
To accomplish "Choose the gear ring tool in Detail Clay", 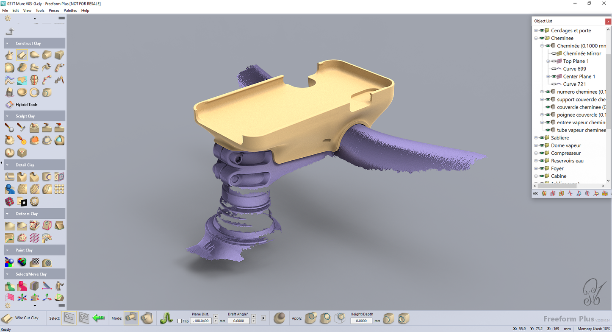I will 34,201.
